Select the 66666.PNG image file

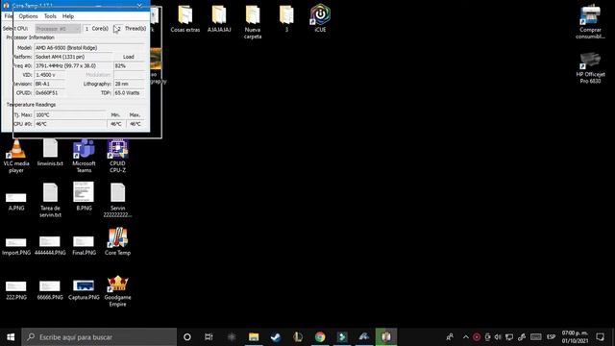[x=50, y=290]
